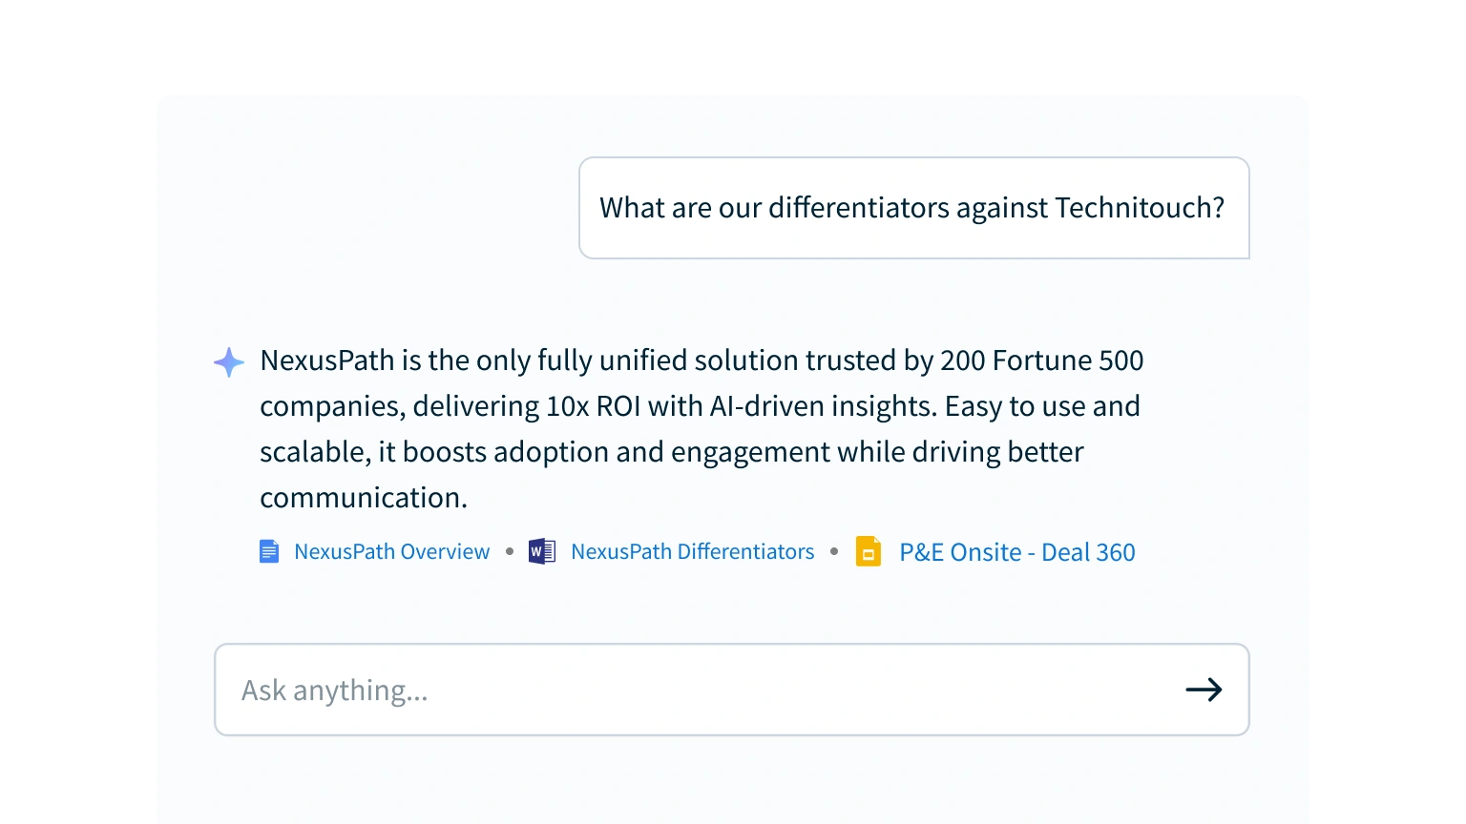
Task: Click the Google Slides icon for P&E Onsite
Action: pyautogui.click(x=869, y=552)
